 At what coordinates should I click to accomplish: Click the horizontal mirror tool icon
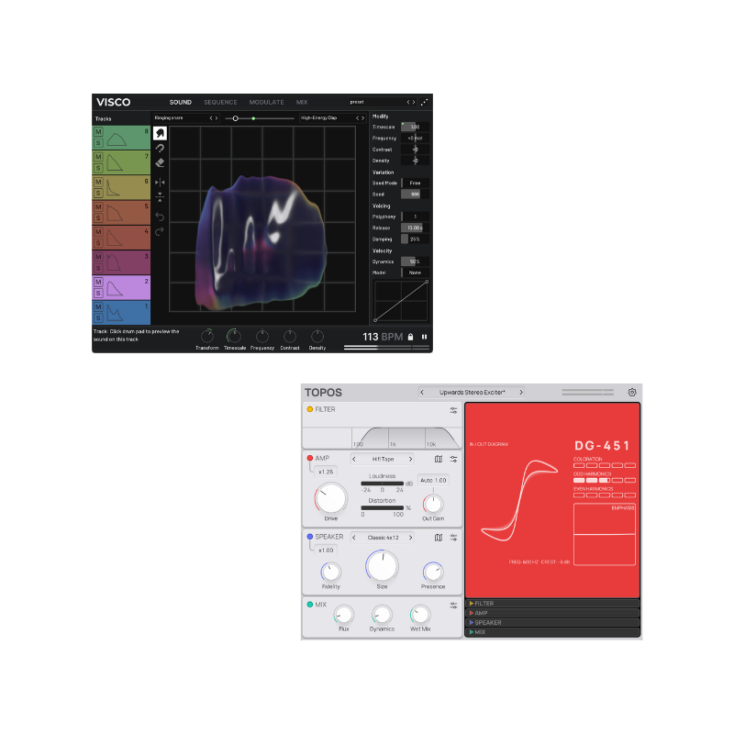(160, 182)
